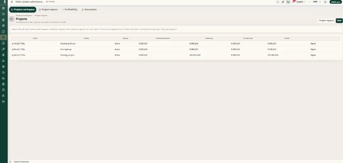Image resolution: width=343 pixels, height=163 pixels.
Task: Select the Training project name cell
Action: click(67, 55)
